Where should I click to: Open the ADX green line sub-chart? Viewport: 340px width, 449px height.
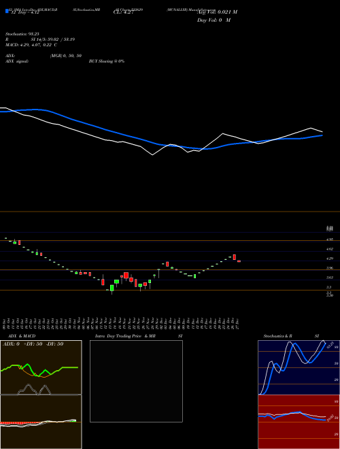coord(41,367)
